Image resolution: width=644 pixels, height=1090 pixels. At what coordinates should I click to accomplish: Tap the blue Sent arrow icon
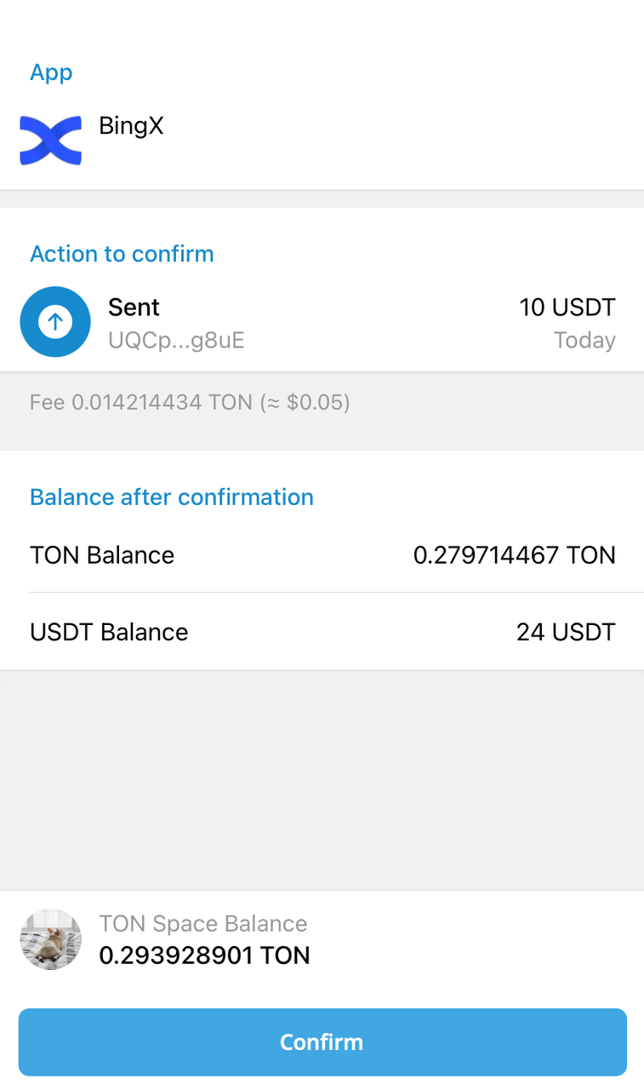tap(55, 322)
